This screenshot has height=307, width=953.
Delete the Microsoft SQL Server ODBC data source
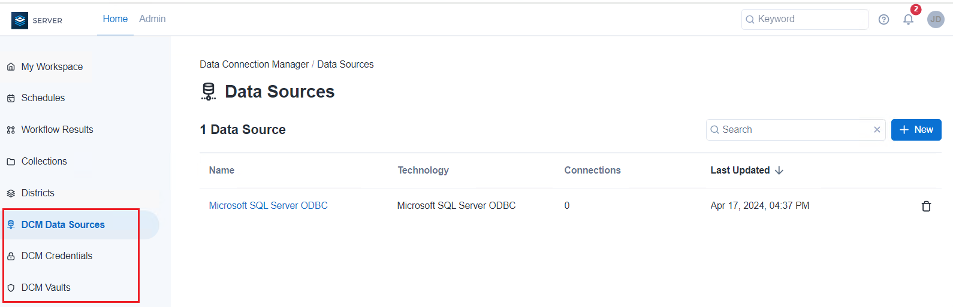tap(926, 206)
